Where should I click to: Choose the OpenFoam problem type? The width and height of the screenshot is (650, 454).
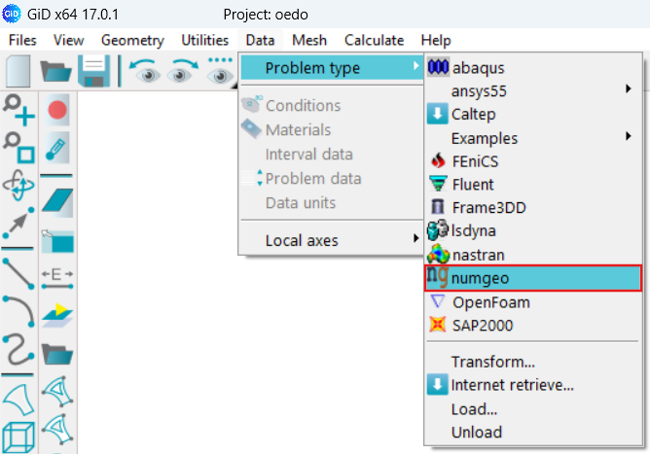pyautogui.click(x=533, y=302)
